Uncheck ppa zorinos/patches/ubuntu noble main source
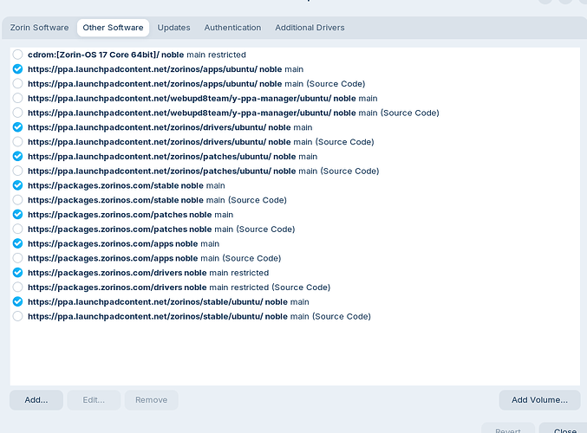This screenshot has width=587, height=433. (17, 156)
